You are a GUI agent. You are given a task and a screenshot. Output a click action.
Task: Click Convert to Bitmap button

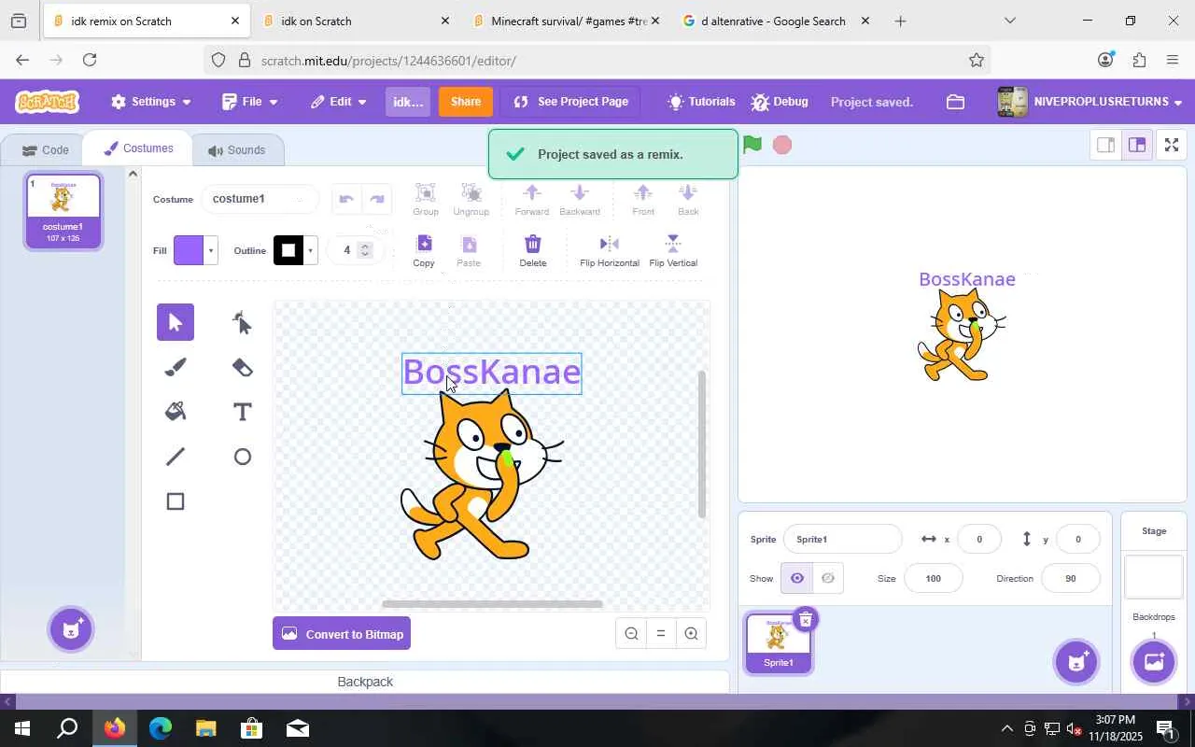tap(342, 634)
